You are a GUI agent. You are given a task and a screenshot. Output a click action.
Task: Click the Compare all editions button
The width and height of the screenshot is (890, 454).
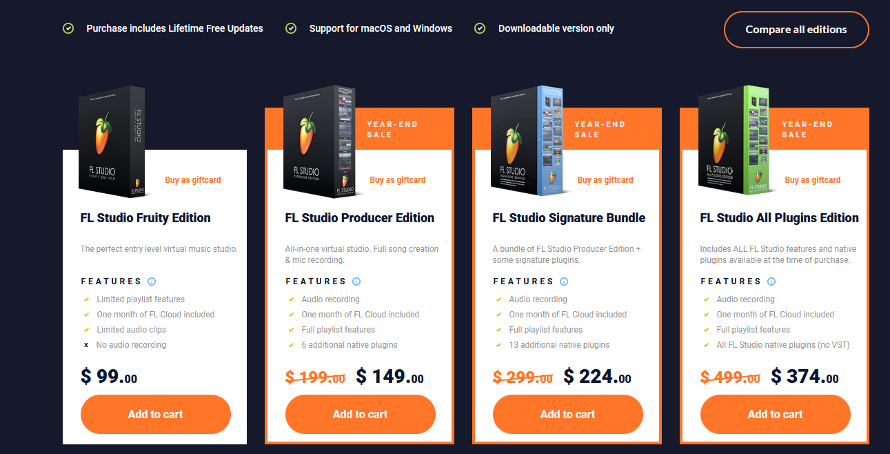point(796,30)
